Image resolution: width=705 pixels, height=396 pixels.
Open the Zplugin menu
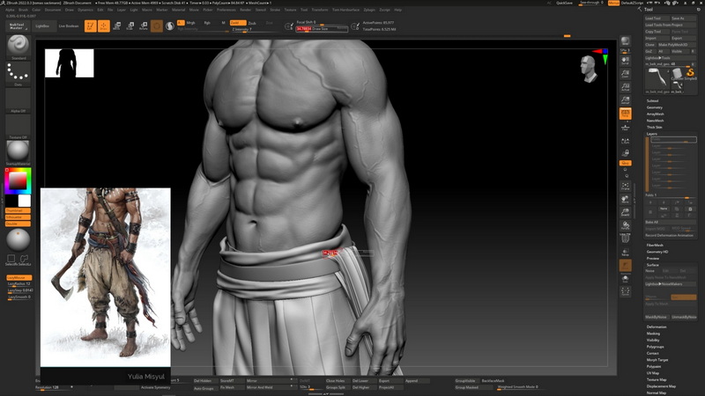(369, 10)
